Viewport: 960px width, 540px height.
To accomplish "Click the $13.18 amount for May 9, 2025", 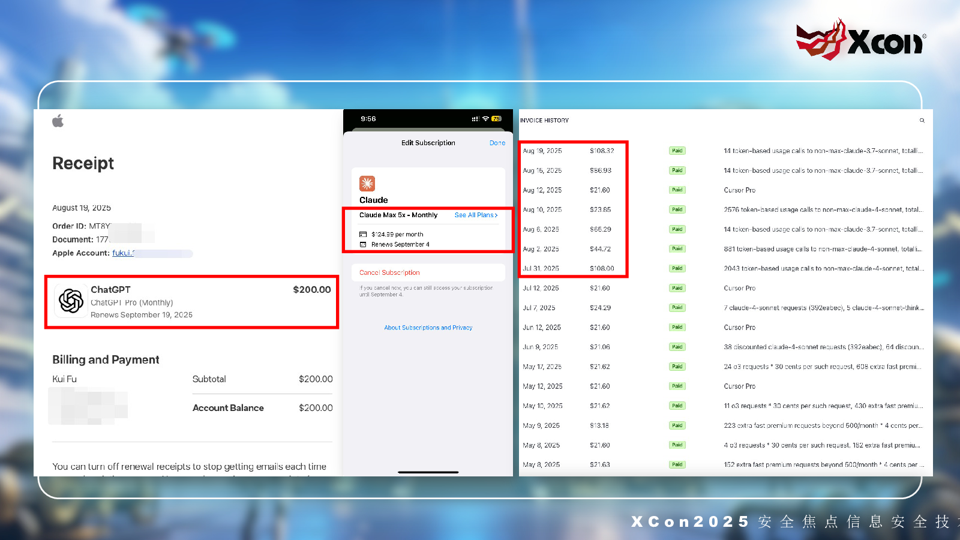I will 599,426.
